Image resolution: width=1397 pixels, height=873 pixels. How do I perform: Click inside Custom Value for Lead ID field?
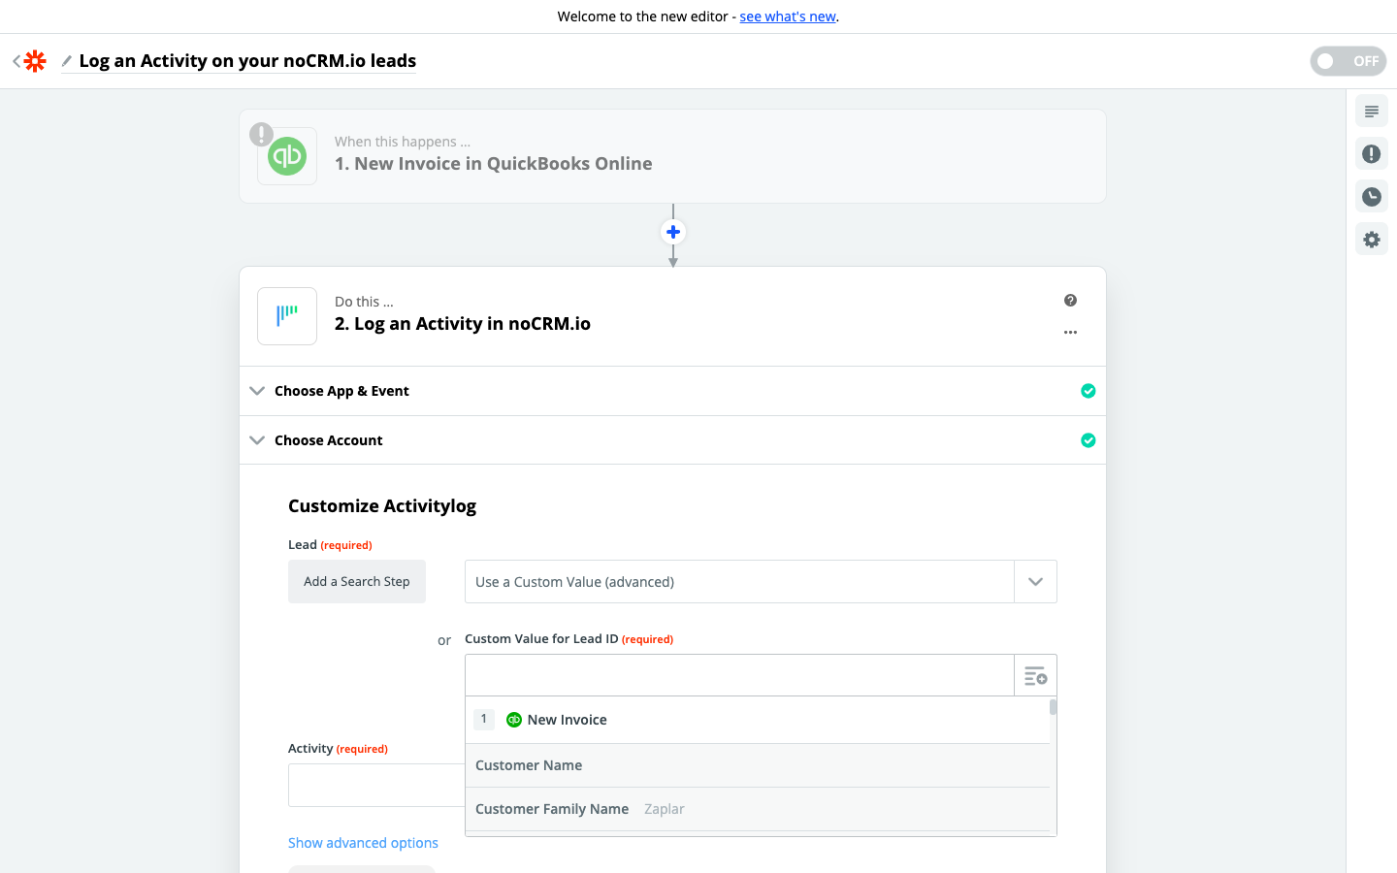(x=739, y=675)
